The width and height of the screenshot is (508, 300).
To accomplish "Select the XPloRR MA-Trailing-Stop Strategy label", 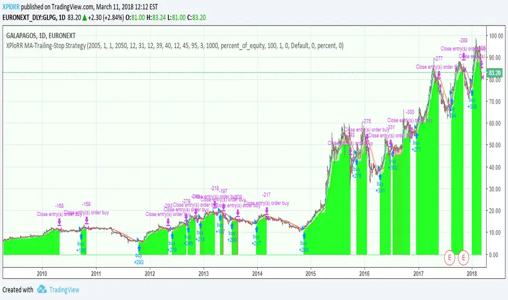I will pos(175,46).
